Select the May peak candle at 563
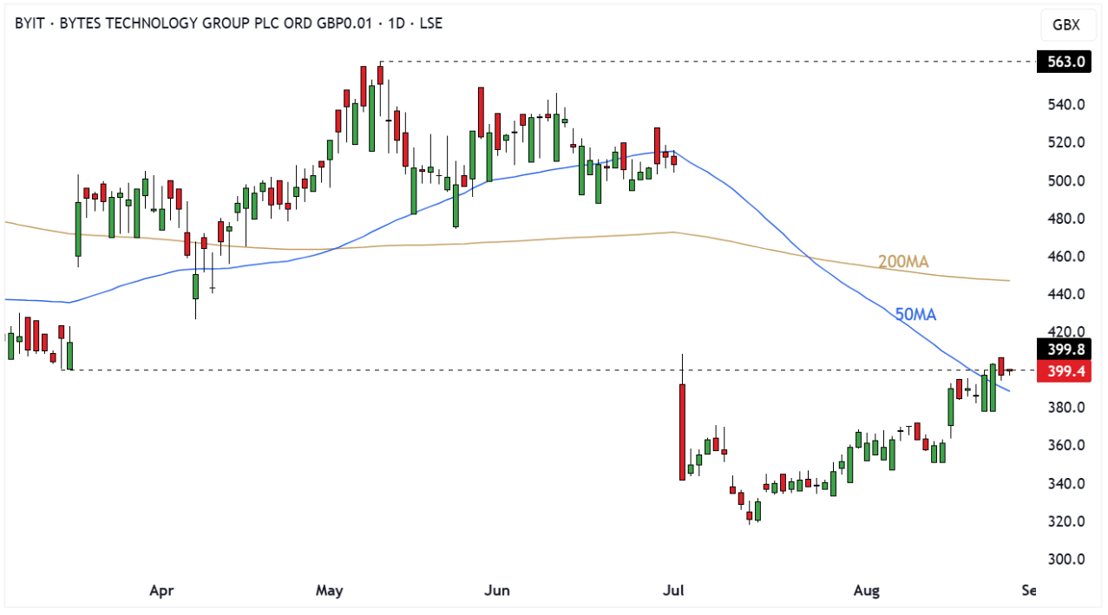The width and height of the screenshot is (1108, 615). pos(380,75)
